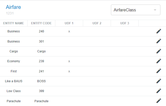The height and width of the screenshot is (106, 166).
Task: Select the Economy entity name cell
Action: (14, 61)
